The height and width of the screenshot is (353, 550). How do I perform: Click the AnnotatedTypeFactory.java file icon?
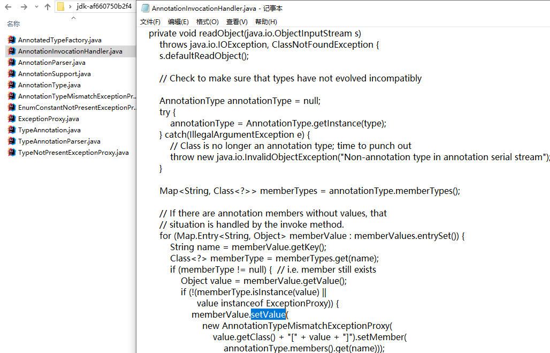pyautogui.click(x=12, y=40)
